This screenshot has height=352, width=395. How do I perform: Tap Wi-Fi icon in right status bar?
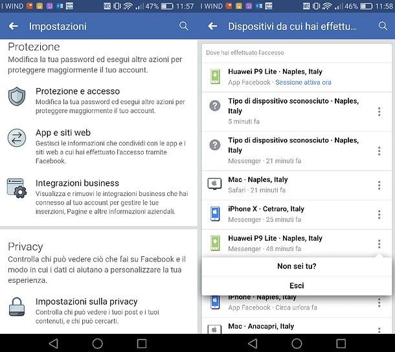327,6
